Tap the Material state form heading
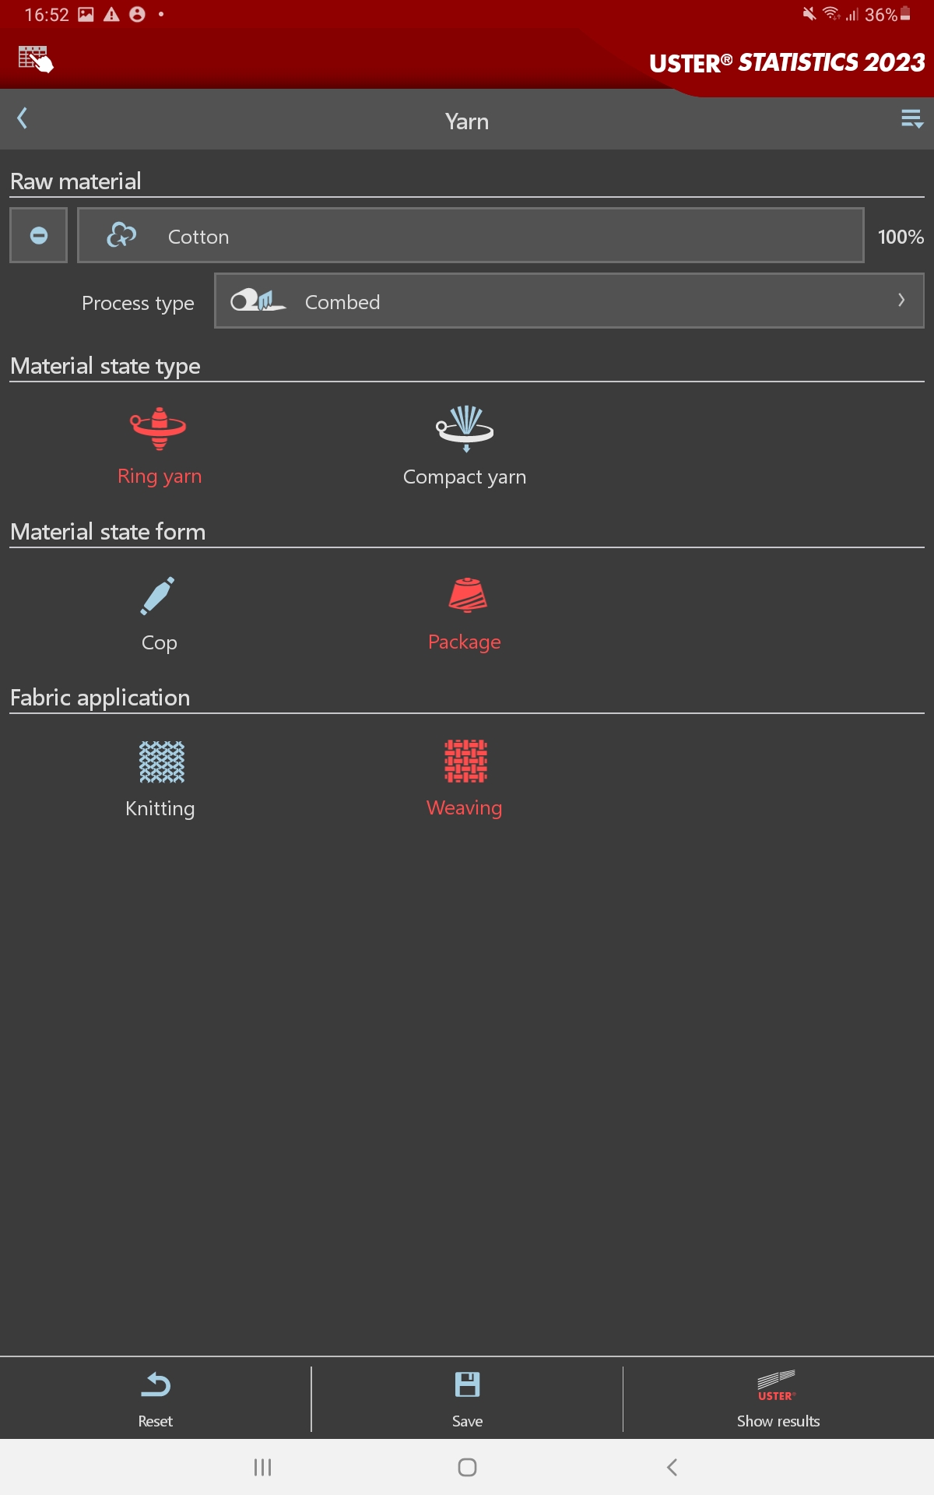This screenshot has width=934, height=1495. (x=107, y=532)
